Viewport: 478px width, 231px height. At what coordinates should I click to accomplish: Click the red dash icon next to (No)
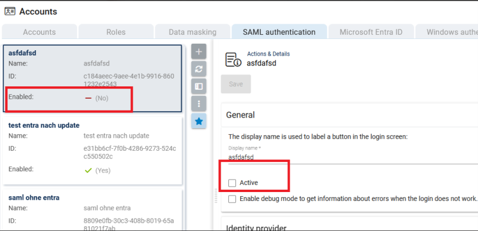(x=89, y=99)
